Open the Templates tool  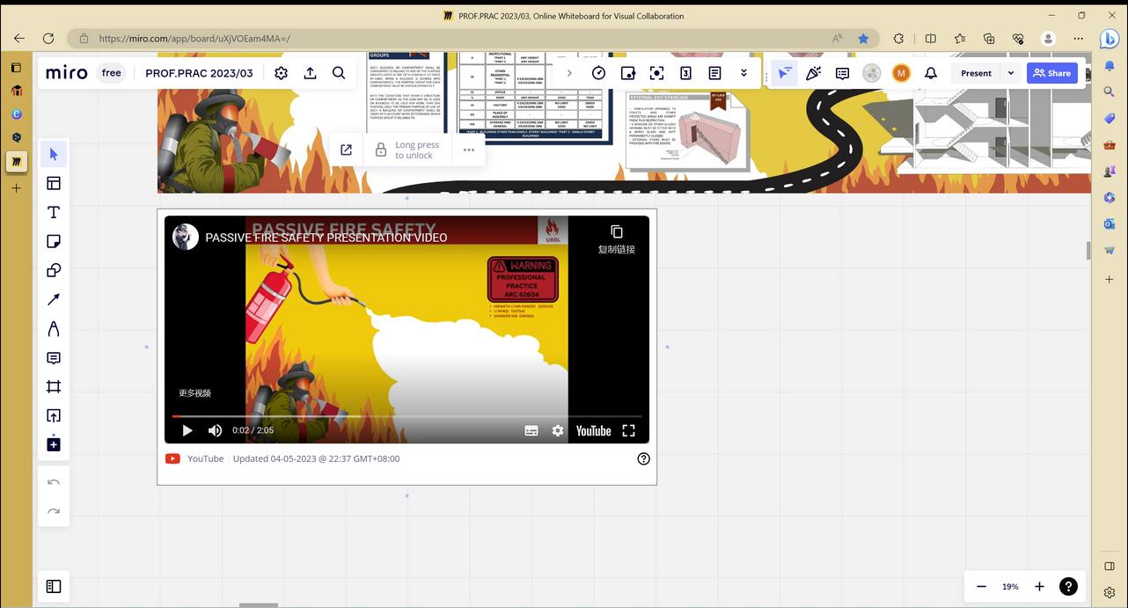[x=54, y=183]
